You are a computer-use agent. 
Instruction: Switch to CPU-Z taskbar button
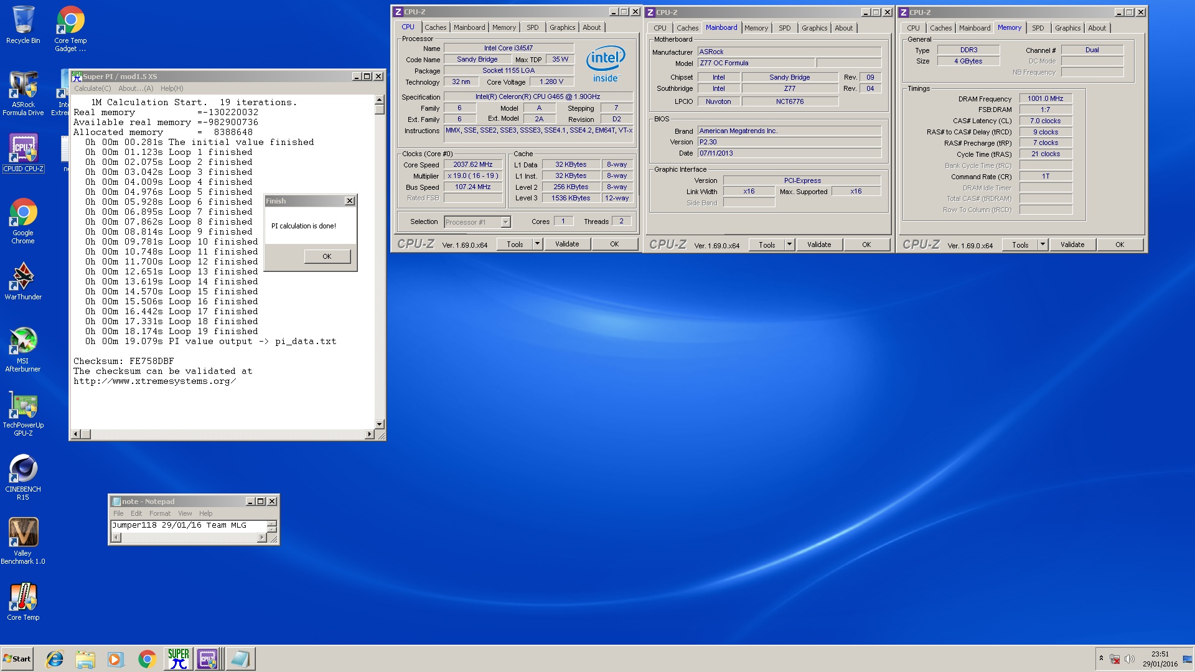click(208, 659)
